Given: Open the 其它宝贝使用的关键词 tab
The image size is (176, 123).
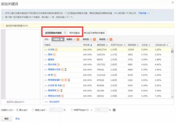Looking at the screenshot, I should point(94,33).
